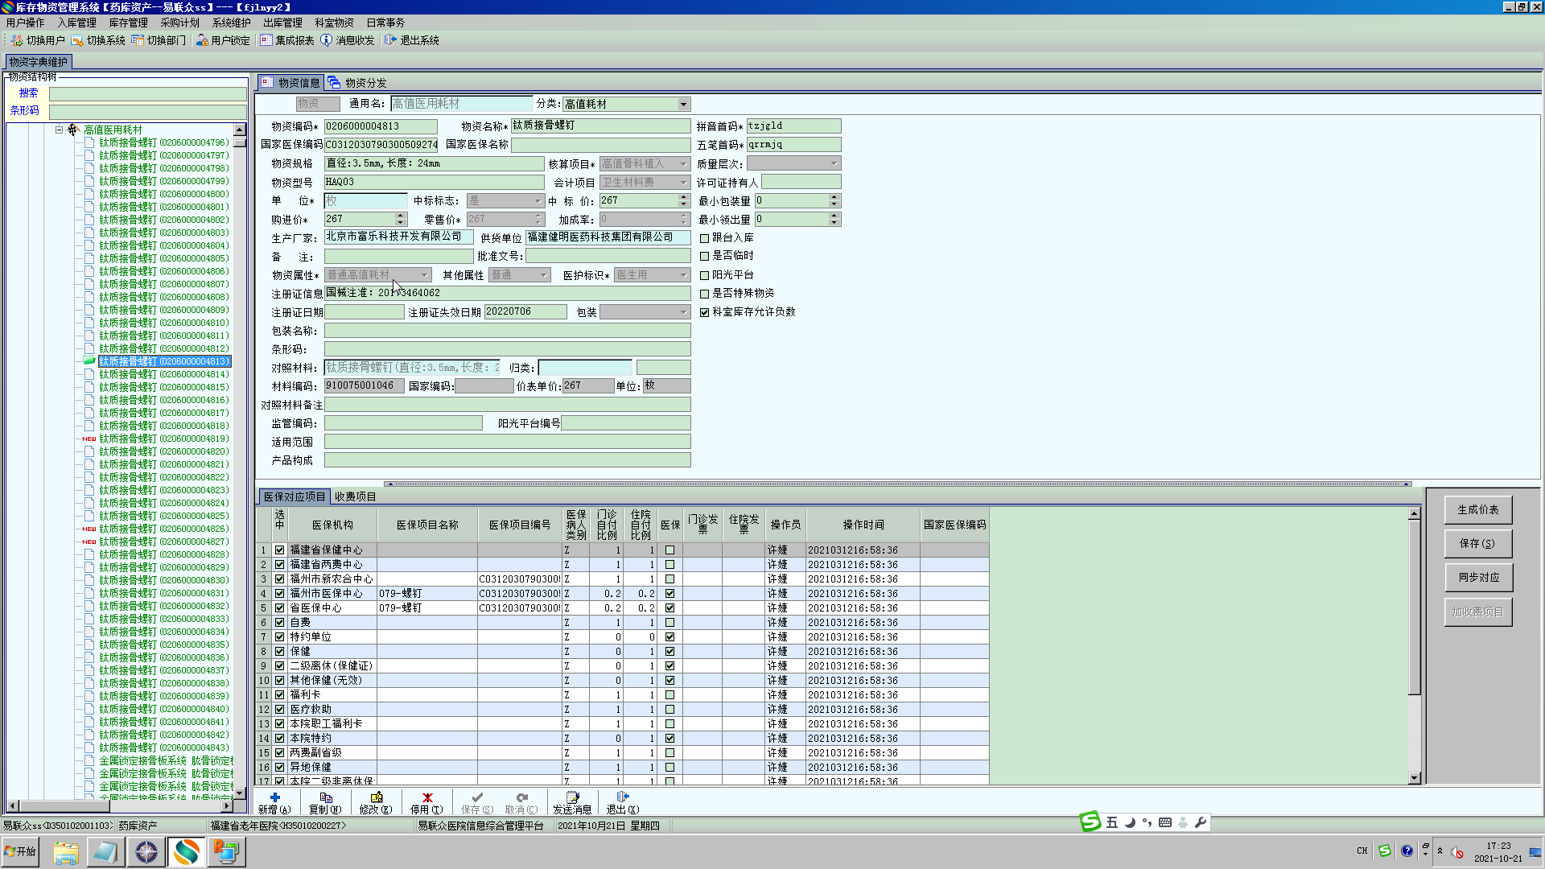Click the 同步对应 button
Image resolution: width=1545 pixels, height=869 pixels.
coord(1477,578)
